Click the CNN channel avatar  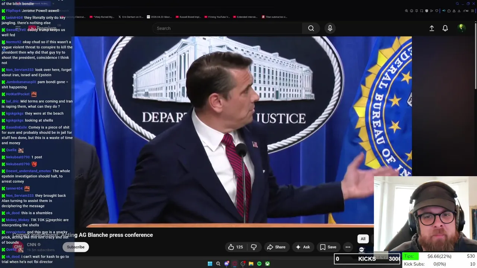point(18,247)
